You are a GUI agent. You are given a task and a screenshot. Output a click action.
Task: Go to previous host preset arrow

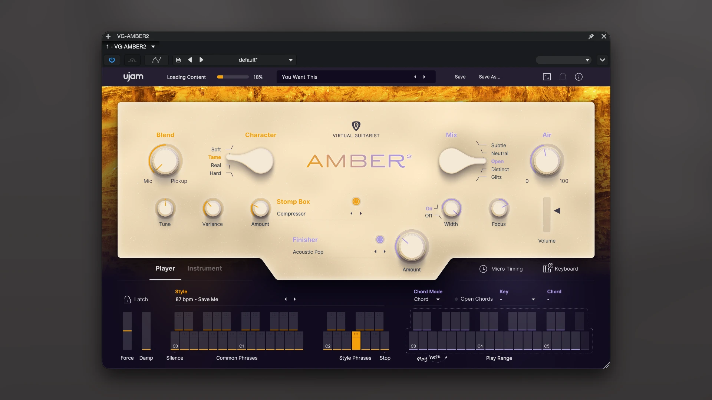point(190,60)
